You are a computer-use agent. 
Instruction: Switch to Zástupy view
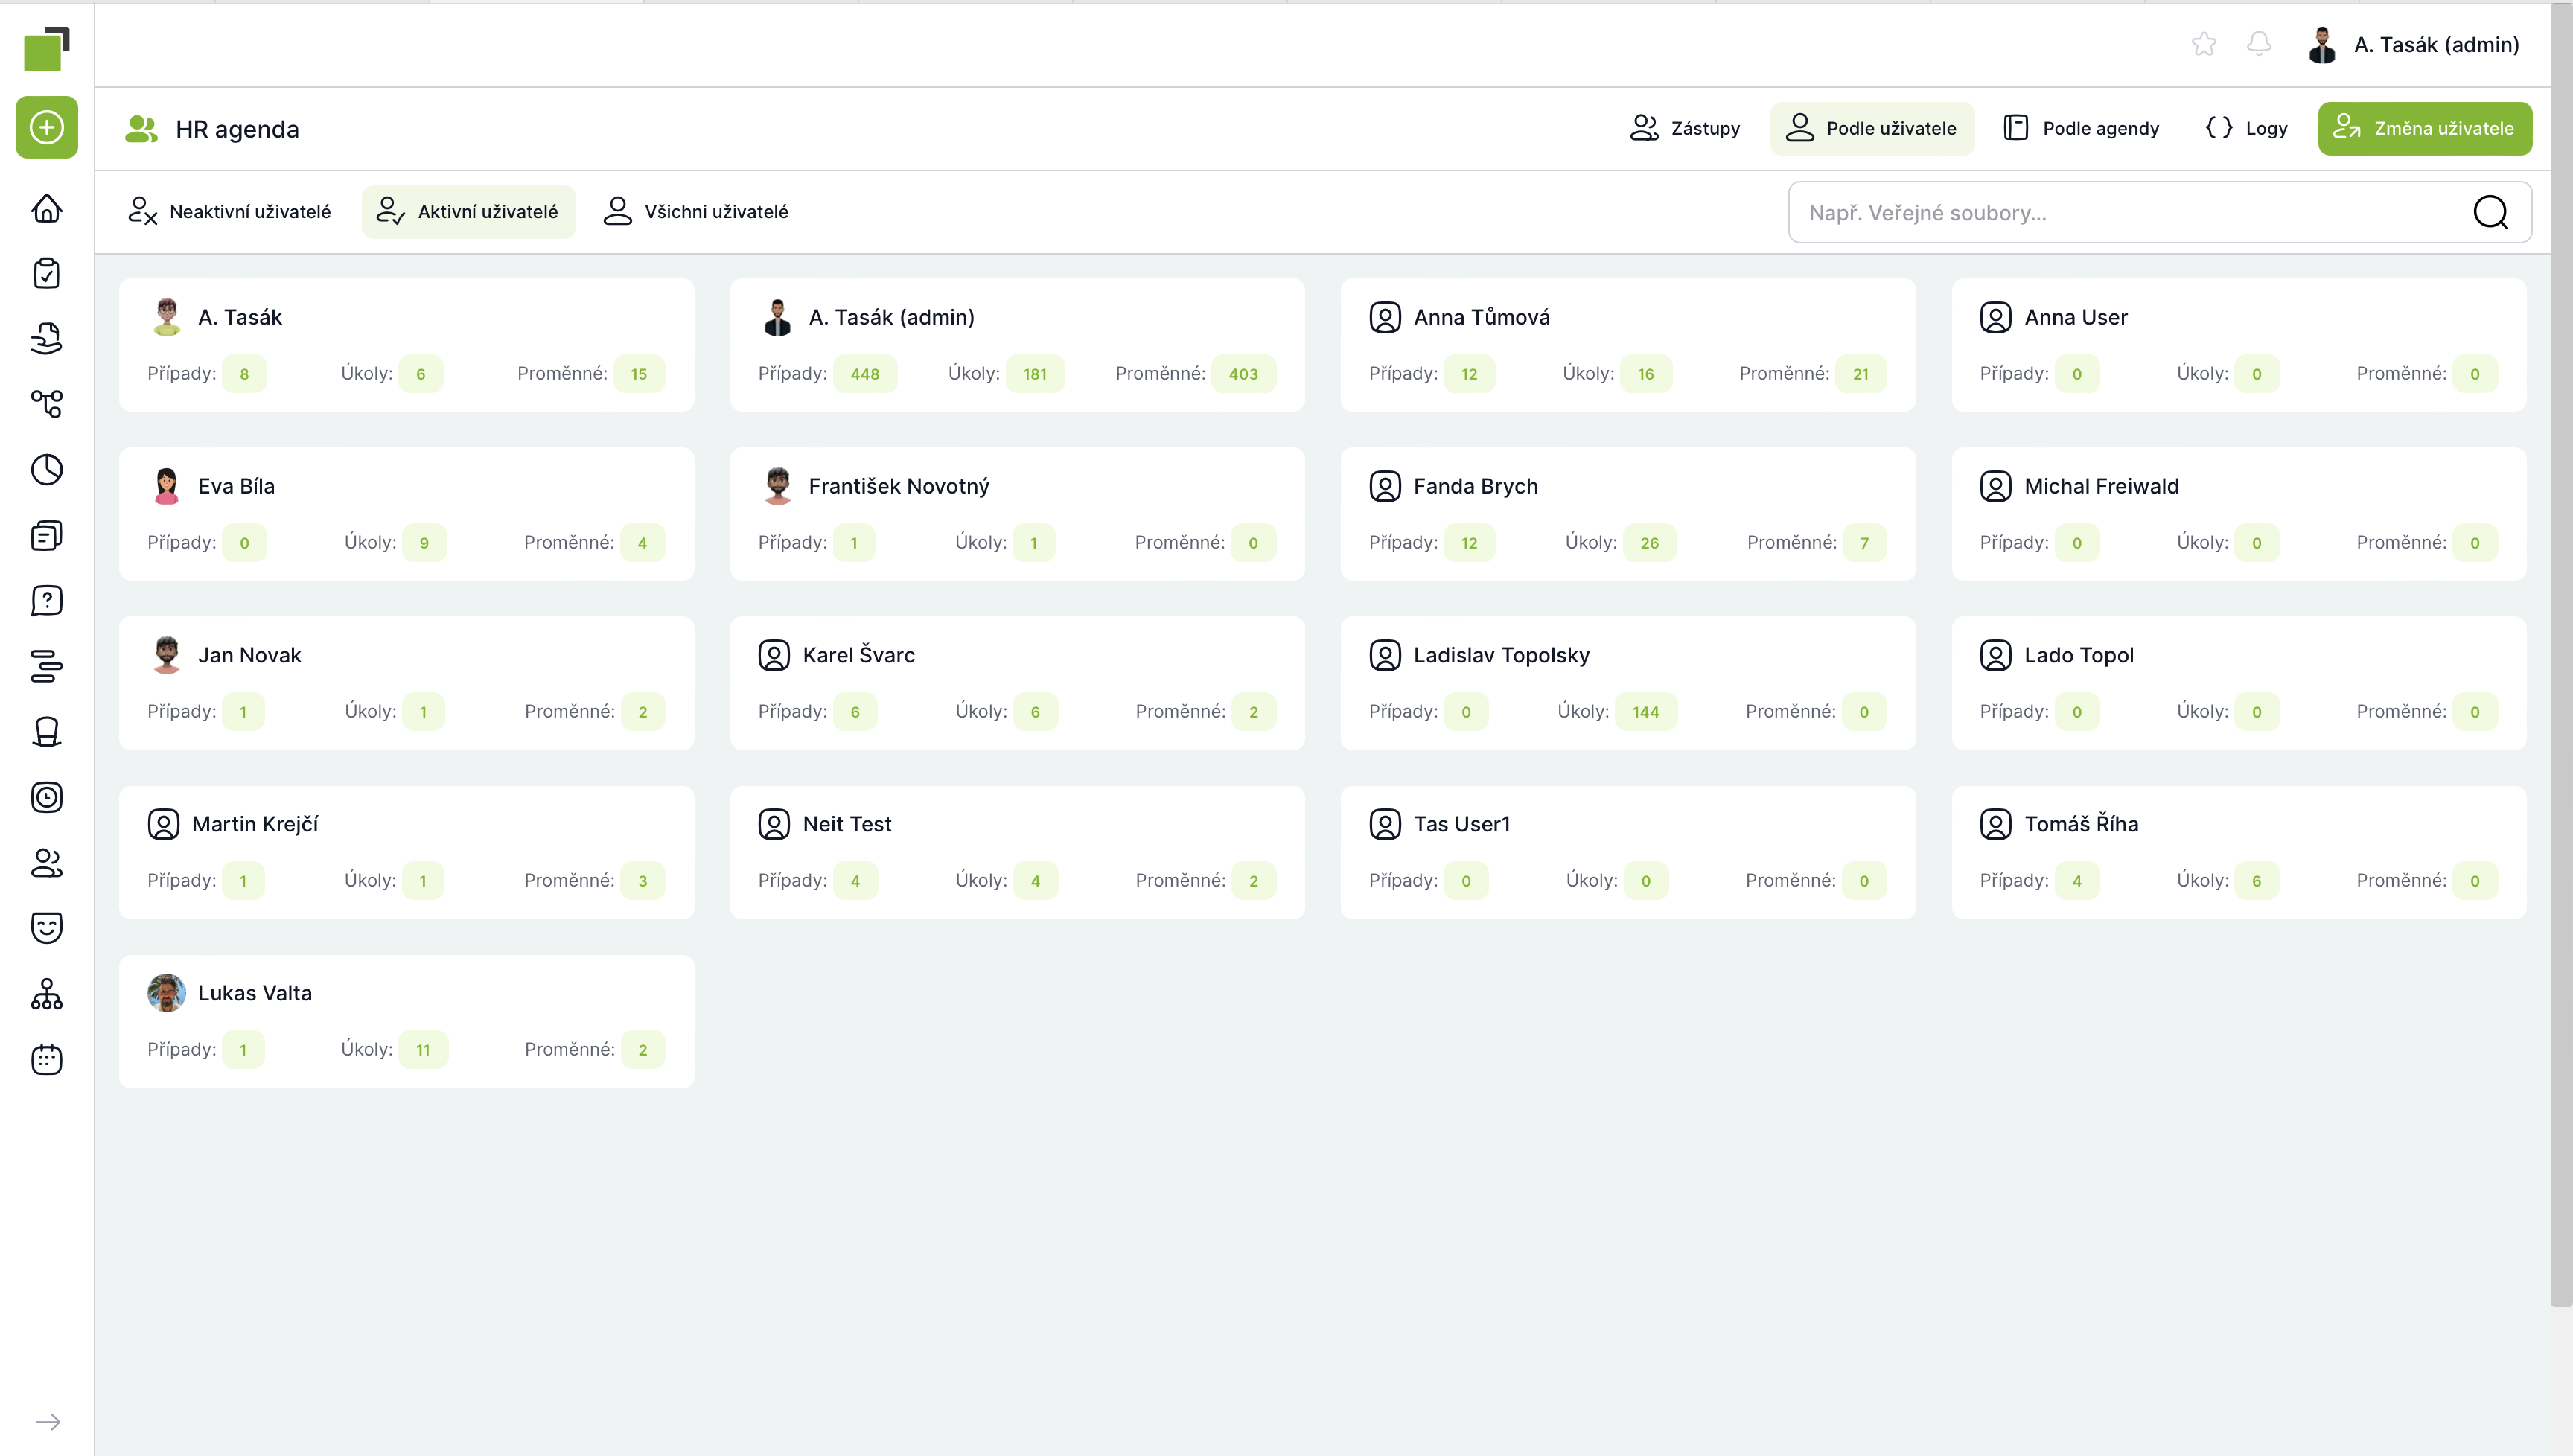1685,128
